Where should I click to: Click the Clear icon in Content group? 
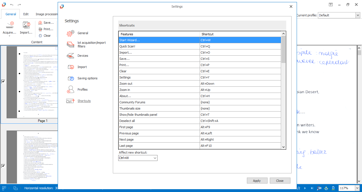coord(40,36)
